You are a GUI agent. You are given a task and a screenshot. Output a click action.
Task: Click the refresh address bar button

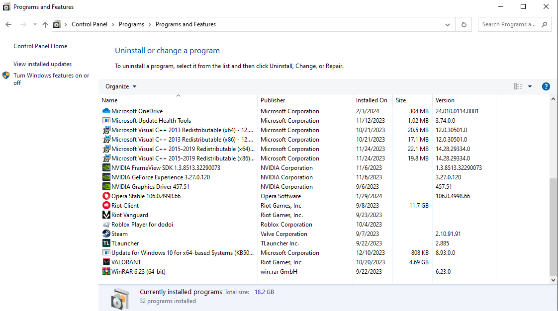click(464, 24)
